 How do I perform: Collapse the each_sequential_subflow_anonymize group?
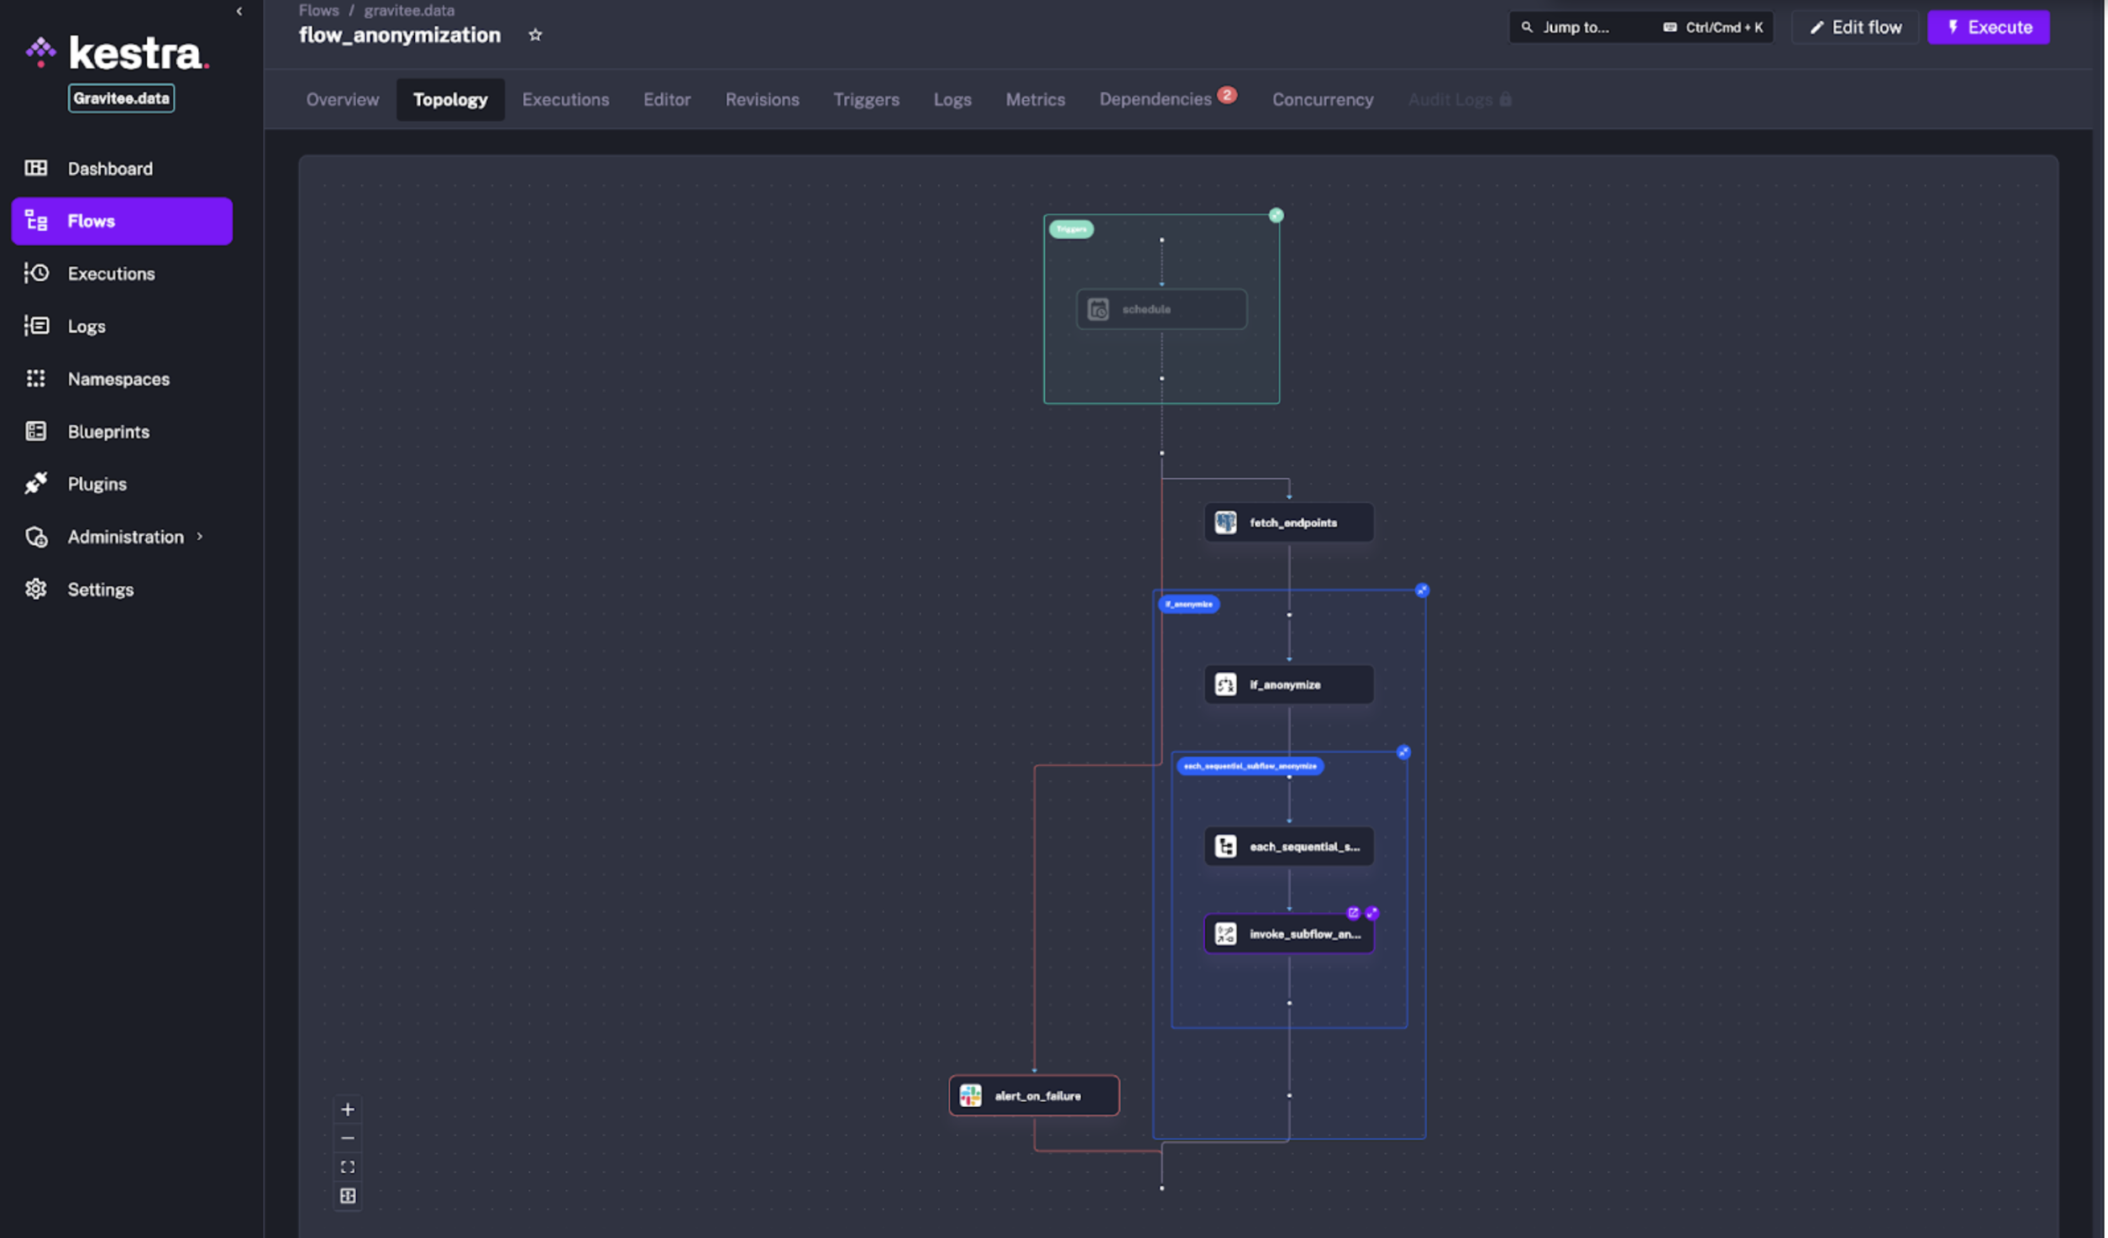pos(1403,753)
